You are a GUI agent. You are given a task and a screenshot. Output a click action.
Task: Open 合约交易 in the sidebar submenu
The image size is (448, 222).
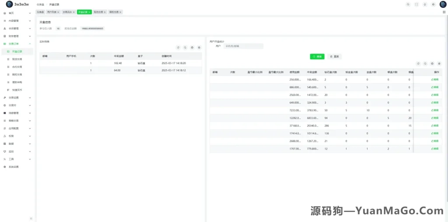17,67
